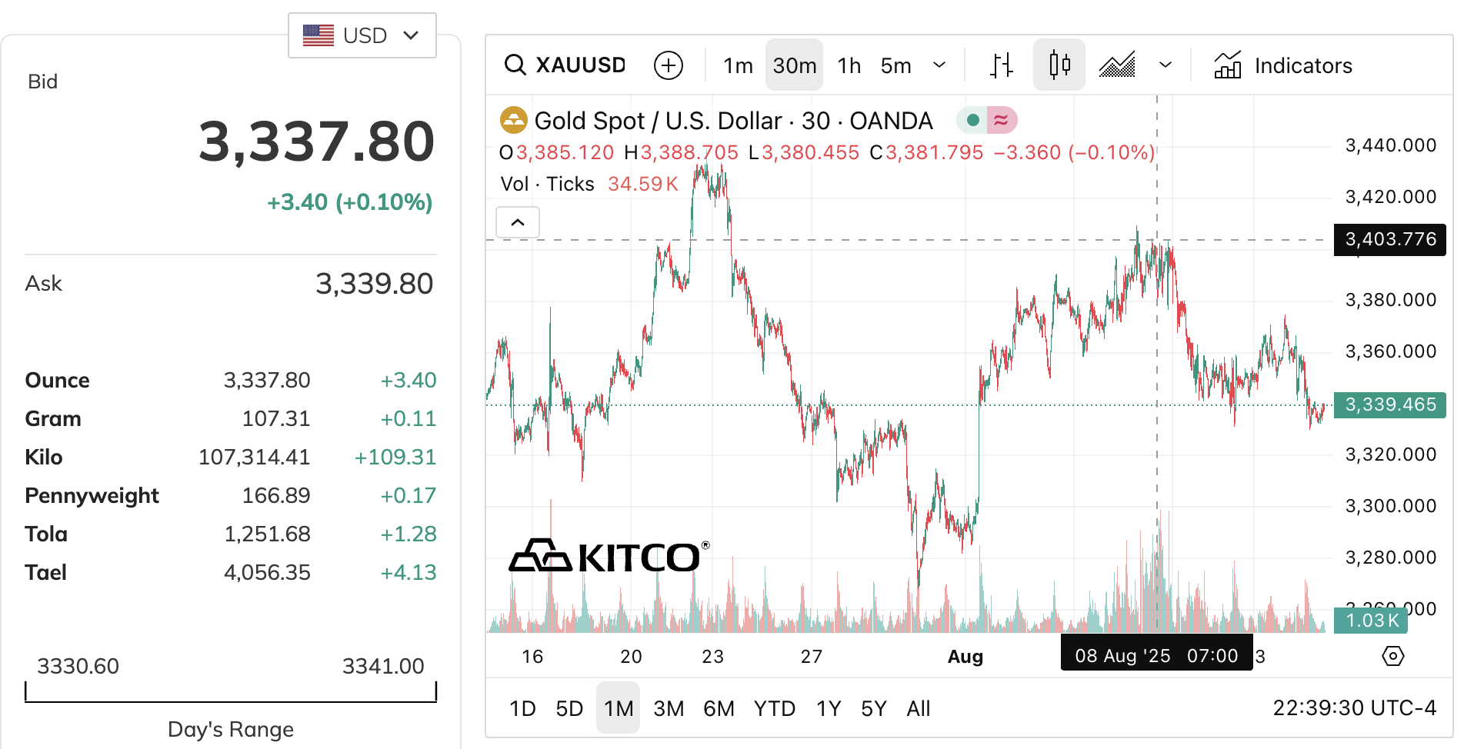Click the Gold Spot symbol logo

tap(513, 120)
